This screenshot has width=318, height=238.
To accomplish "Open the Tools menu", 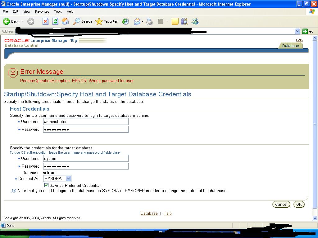I will click(58, 11).
